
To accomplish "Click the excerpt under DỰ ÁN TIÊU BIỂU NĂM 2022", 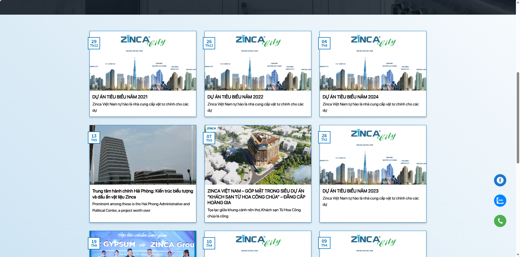I will (x=256, y=107).
